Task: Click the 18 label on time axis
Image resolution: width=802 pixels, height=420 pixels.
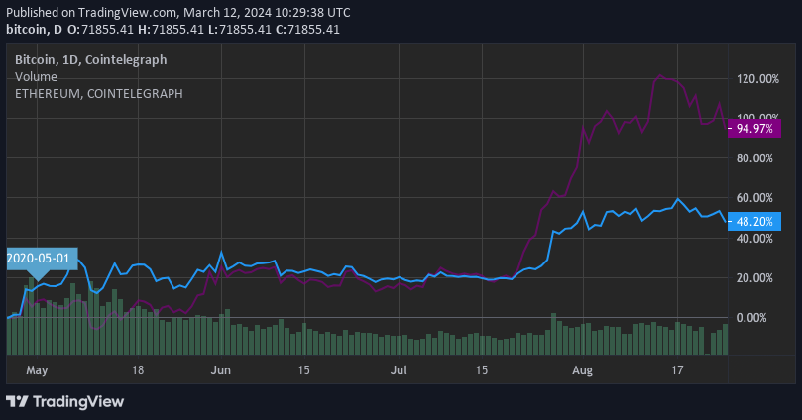Action: 138,370
